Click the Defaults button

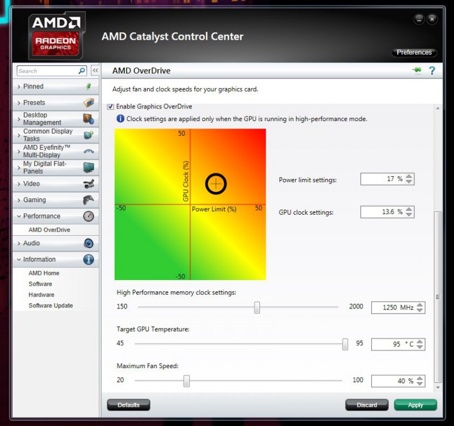[x=129, y=405]
